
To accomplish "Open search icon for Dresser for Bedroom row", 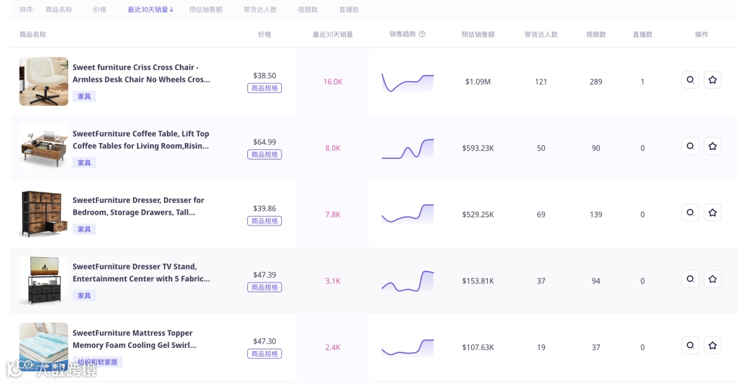I will pos(690,212).
